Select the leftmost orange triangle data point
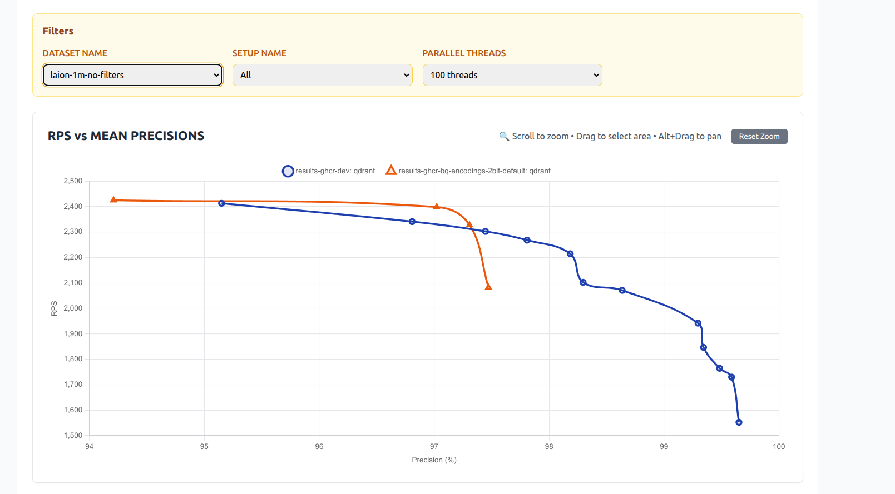This screenshot has height=494, width=895. (x=113, y=200)
